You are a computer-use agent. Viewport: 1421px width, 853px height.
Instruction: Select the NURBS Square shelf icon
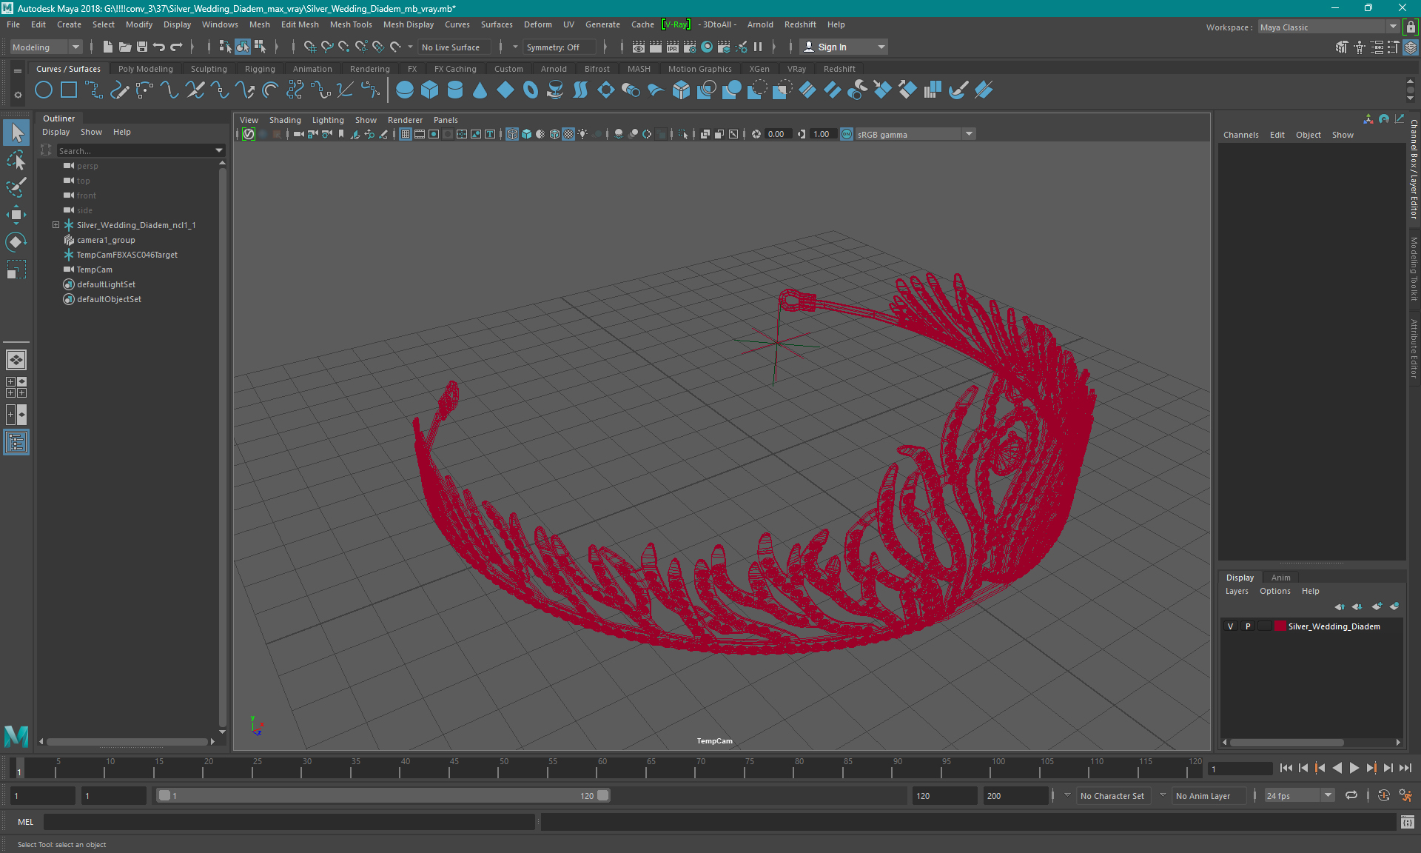click(69, 90)
